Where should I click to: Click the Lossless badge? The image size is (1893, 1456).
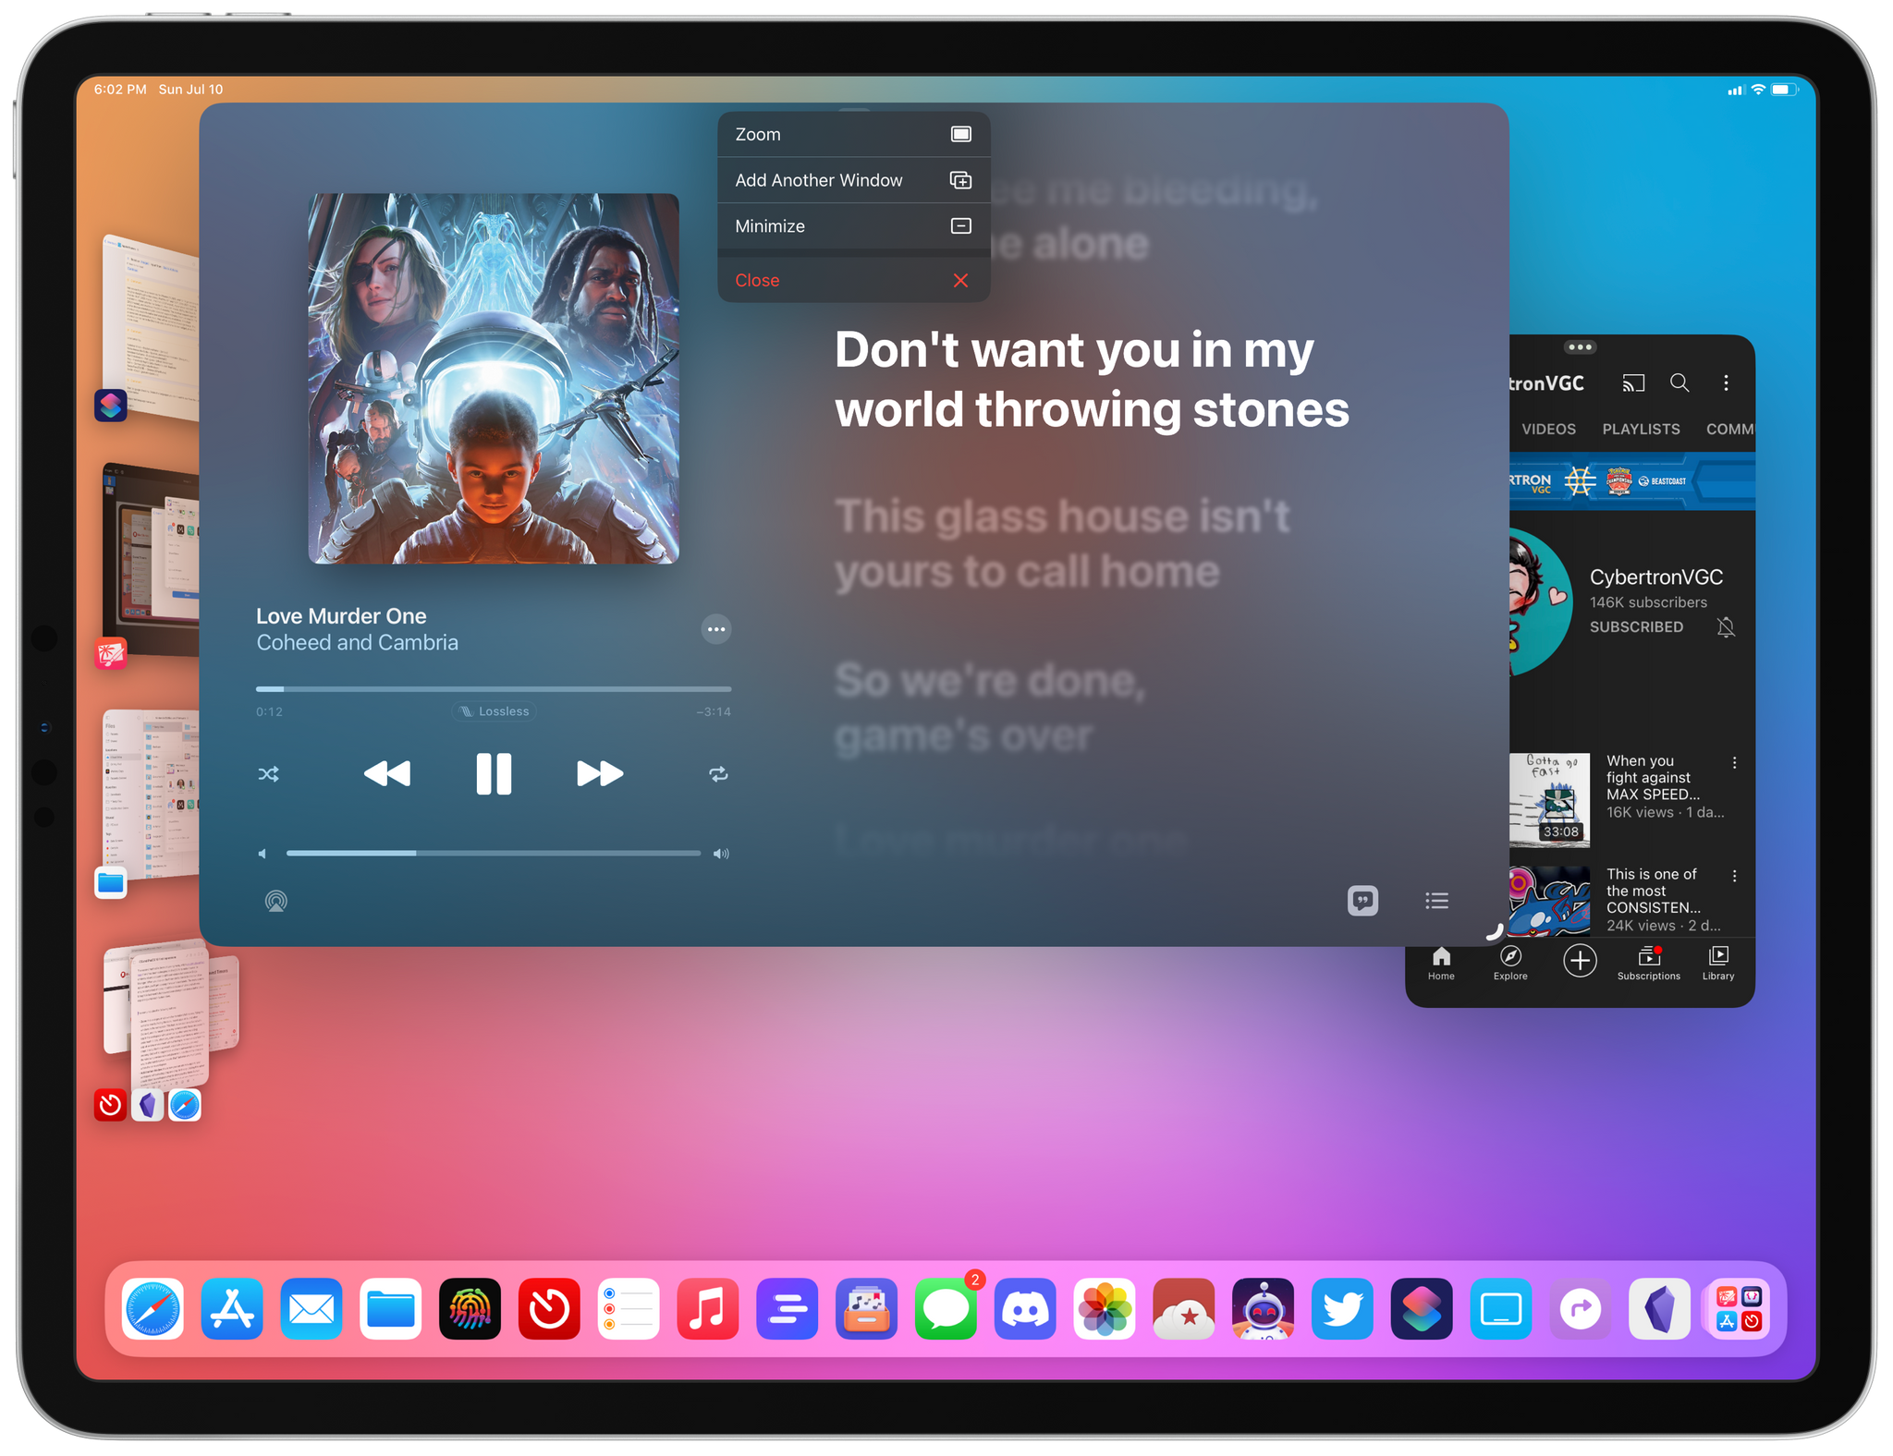(x=495, y=711)
